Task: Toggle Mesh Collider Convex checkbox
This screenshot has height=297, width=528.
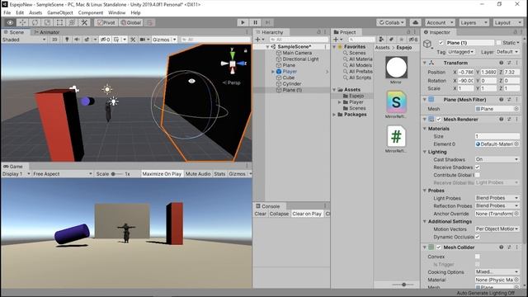Action: (478, 257)
